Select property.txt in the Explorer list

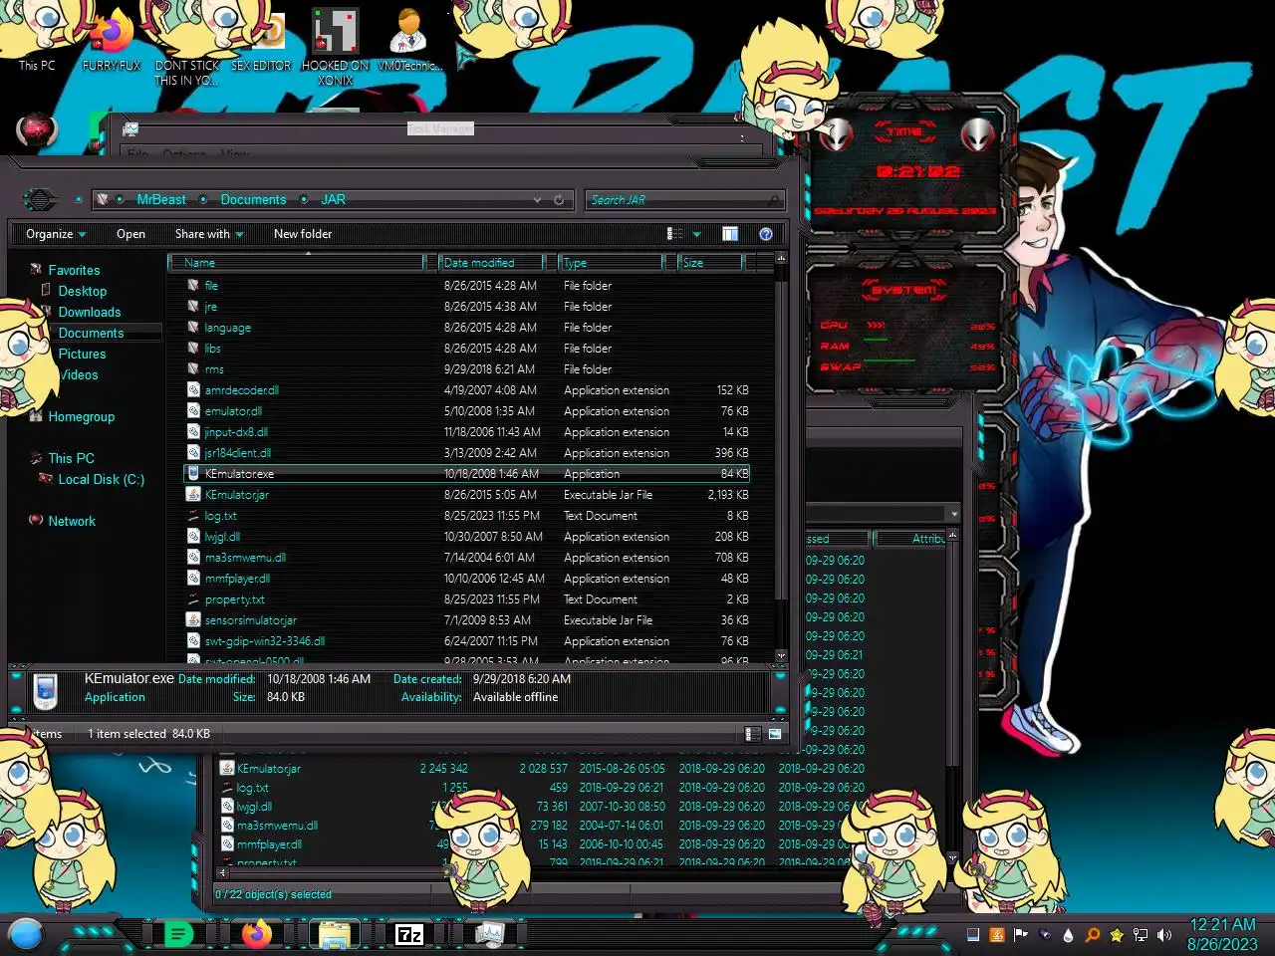468,599
